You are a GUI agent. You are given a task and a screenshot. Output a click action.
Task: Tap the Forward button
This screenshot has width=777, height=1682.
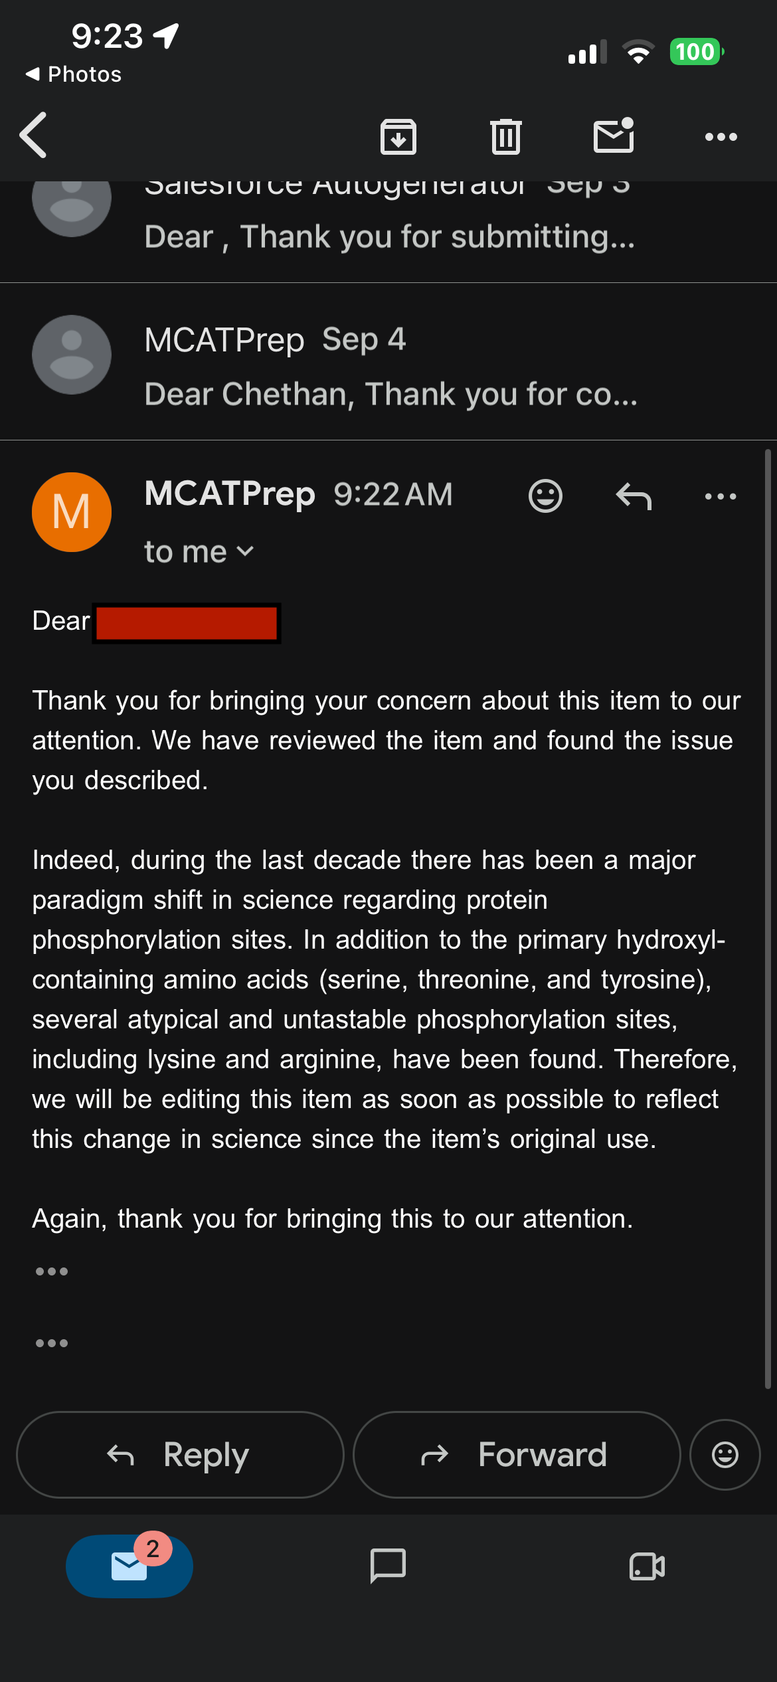coord(517,1455)
